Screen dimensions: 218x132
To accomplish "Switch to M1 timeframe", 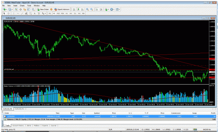I will point(50,14).
